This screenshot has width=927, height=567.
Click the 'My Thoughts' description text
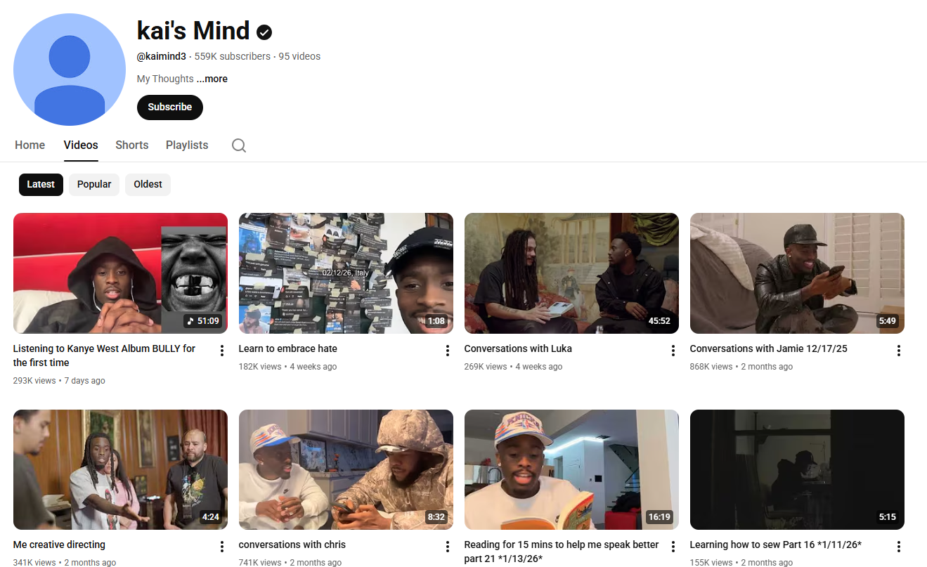click(x=165, y=79)
